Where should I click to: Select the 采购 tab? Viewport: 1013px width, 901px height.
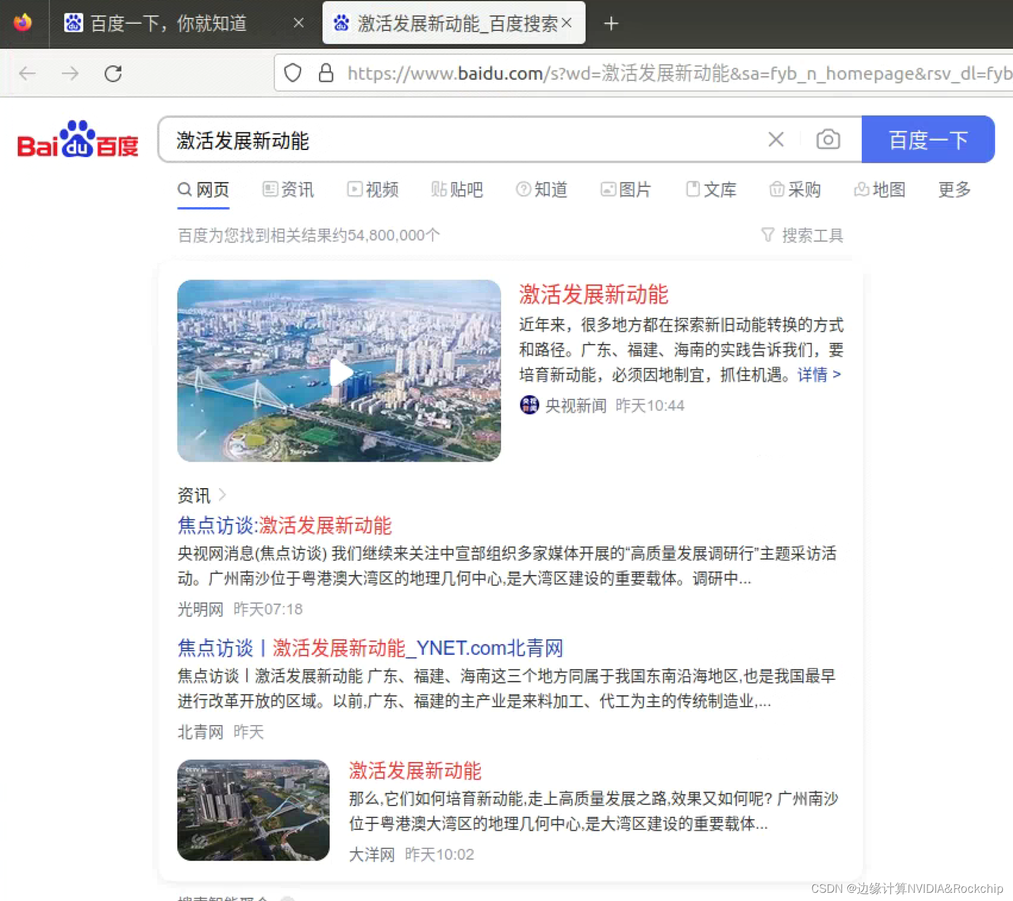pyautogui.click(x=795, y=189)
